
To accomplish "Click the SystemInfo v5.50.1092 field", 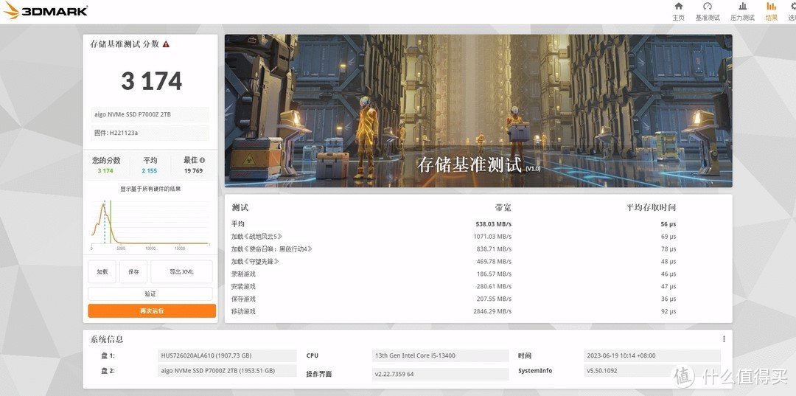I will [x=652, y=371].
